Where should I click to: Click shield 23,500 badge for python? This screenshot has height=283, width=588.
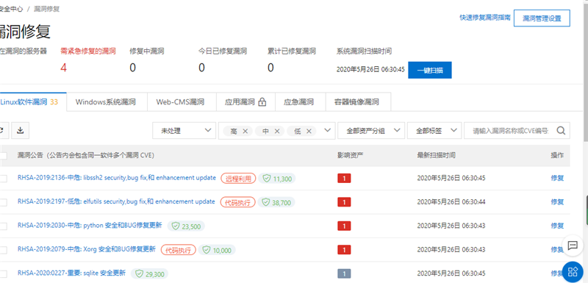tap(186, 226)
